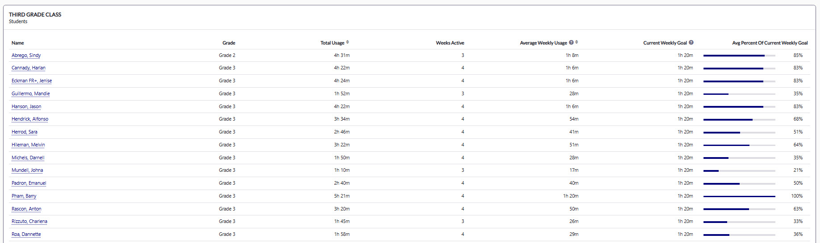820x243 pixels.
Task: Click Pham, Barry's 100% progress bar
Action: [739, 196]
